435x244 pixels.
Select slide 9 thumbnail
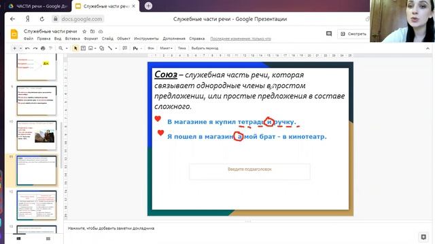click(x=36, y=101)
